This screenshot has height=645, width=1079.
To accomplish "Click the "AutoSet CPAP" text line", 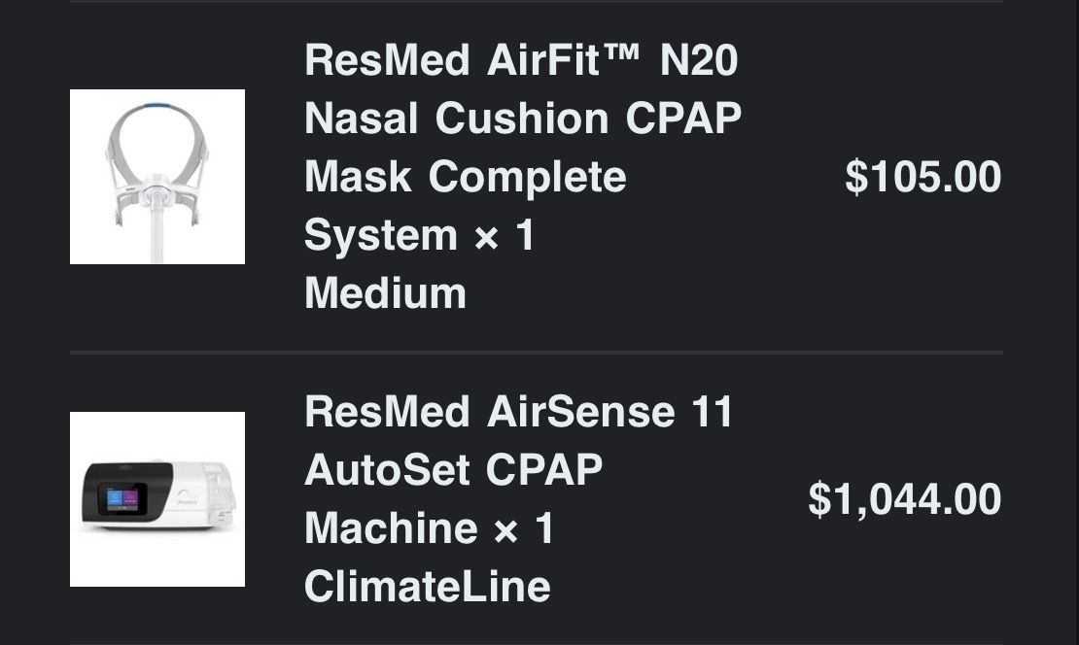I will pyautogui.click(x=453, y=470).
